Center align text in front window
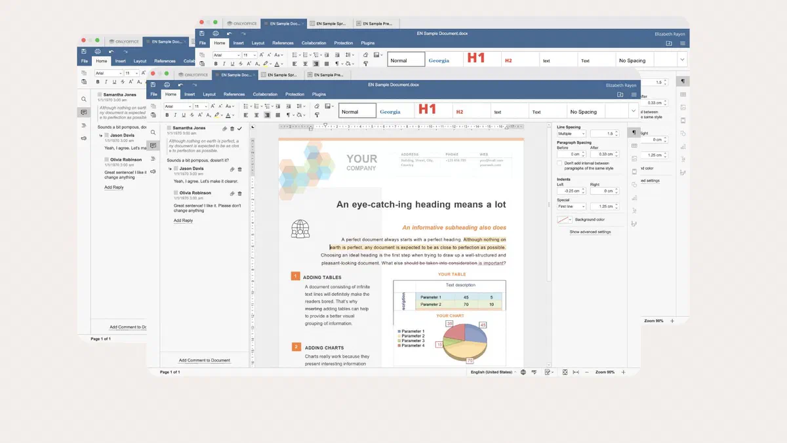 256,115
